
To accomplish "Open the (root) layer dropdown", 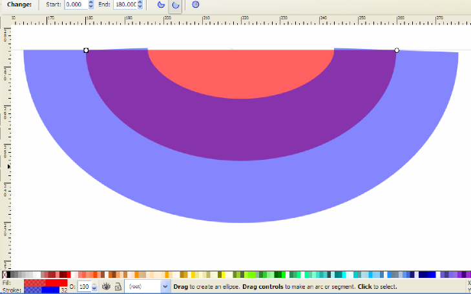I will [165, 286].
